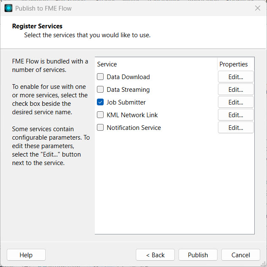Open Edit properties for Data Download

(236, 77)
